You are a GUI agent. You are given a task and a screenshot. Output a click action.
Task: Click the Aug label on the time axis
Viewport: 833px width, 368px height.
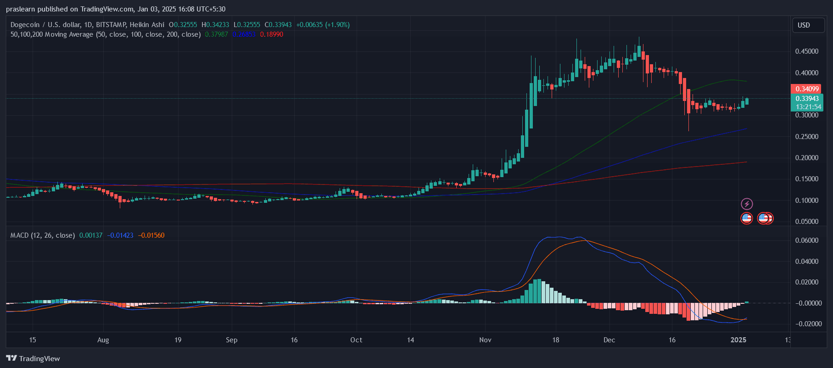coord(103,340)
